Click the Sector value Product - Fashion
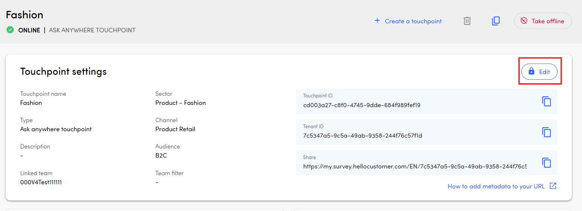The image size is (582, 211). click(x=181, y=103)
